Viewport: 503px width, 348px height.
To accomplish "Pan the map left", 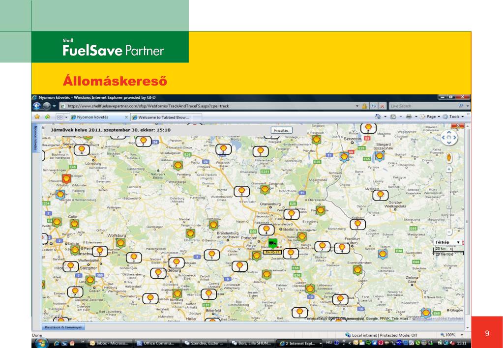I will [x=444, y=137].
